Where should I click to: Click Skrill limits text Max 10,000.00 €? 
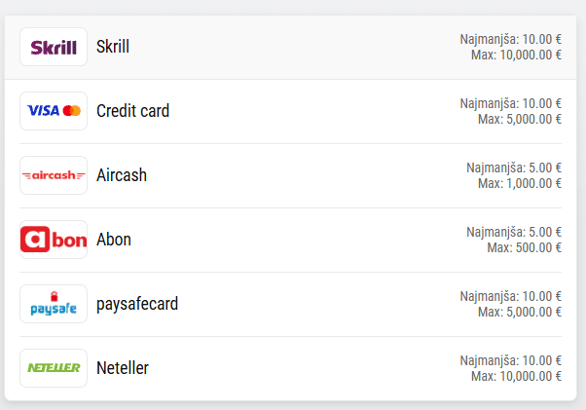coord(516,56)
